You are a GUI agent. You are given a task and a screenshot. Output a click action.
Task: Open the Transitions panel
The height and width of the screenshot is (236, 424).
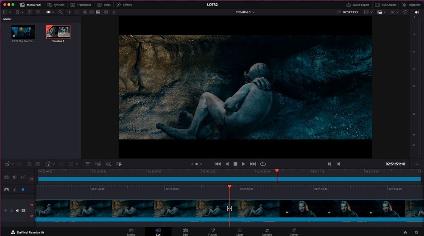[81, 5]
